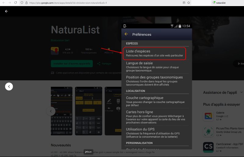Open the numeric keypad screenshot thumbnail
The image size is (244, 157).
tap(88, 111)
